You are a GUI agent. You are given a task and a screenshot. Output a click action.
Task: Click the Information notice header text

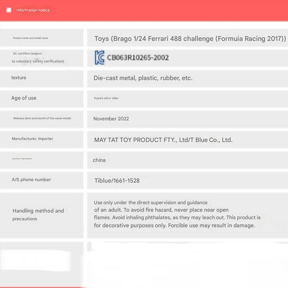[33, 10]
